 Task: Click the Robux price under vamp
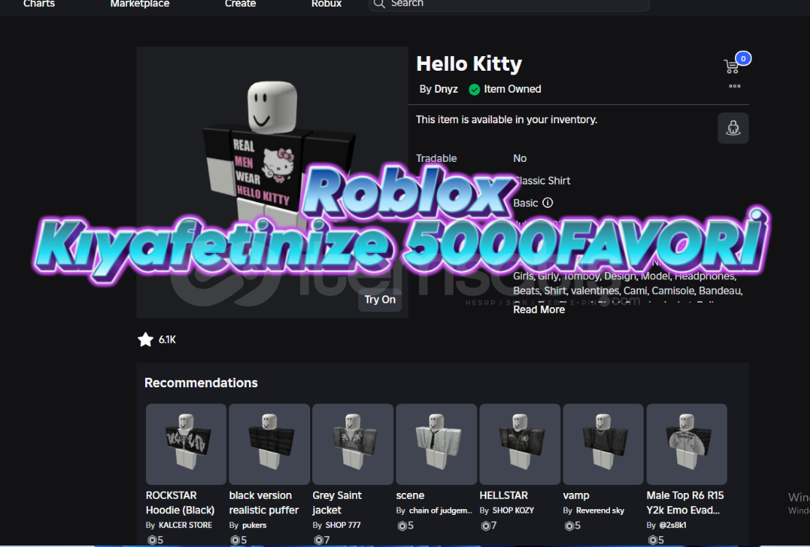point(572,525)
